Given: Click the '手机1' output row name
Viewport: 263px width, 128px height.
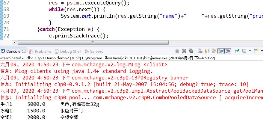Looking at the screenshot, I should pos(6,104).
